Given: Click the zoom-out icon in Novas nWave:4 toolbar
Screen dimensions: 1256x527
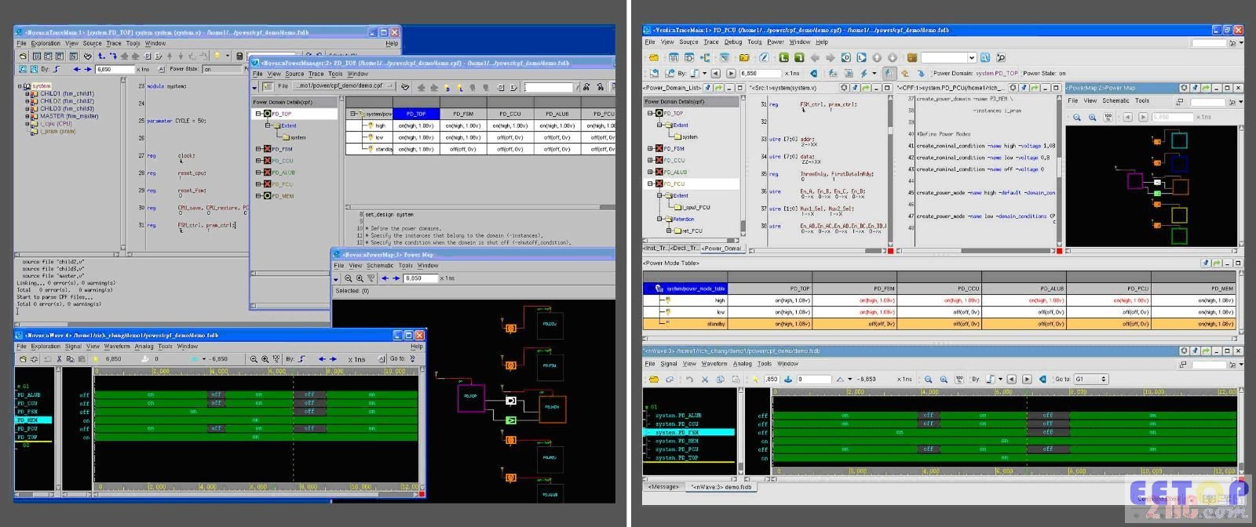Looking at the screenshot, I should point(254,359).
